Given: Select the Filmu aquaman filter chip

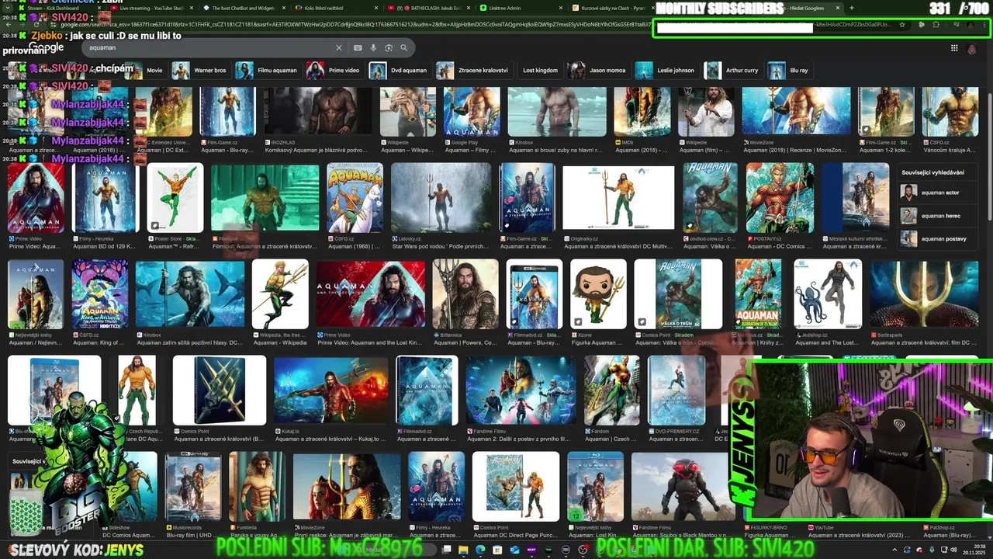Looking at the screenshot, I should click(x=266, y=71).
